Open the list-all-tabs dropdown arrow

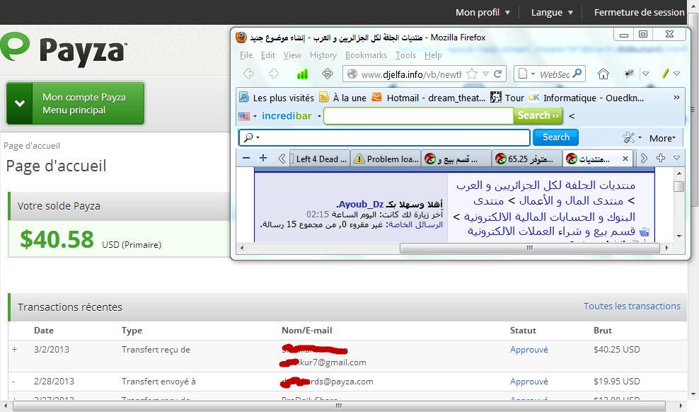coord(676,158)
